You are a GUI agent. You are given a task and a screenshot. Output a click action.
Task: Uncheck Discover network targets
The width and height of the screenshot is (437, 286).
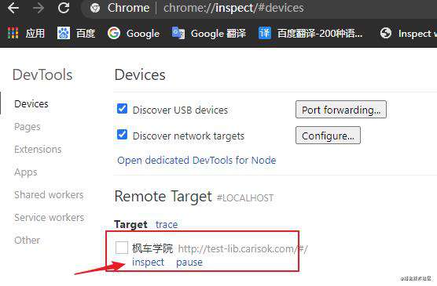122,135
